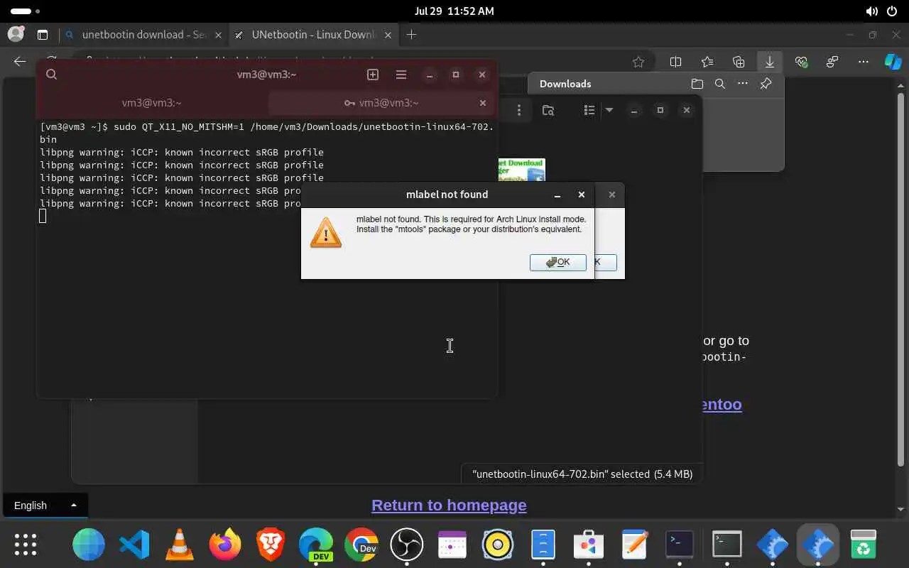Open a new browser tab with the plus button

411,35
